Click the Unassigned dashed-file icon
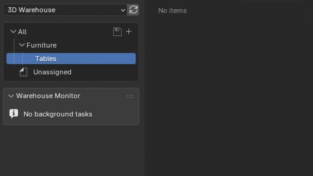Image resolution: width=313 pixels, height=176 pixels. point(23,72)
